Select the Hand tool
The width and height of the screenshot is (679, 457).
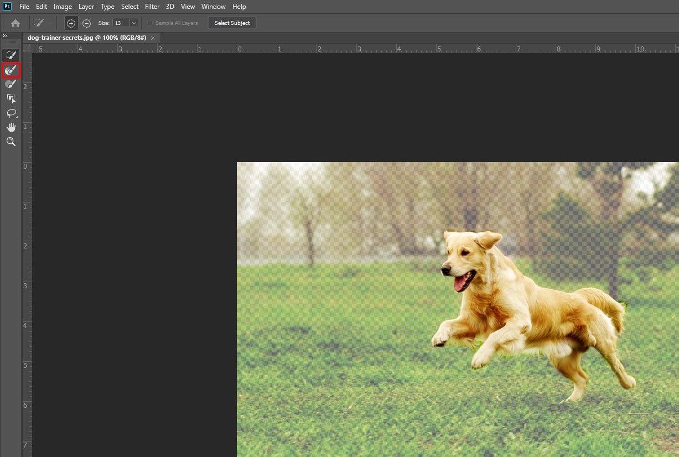coord(11,127)
